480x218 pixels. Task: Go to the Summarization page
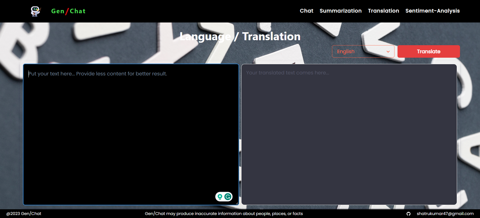point(340,11)
